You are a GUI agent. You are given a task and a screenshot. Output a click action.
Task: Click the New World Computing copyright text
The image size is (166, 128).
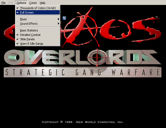83,122
